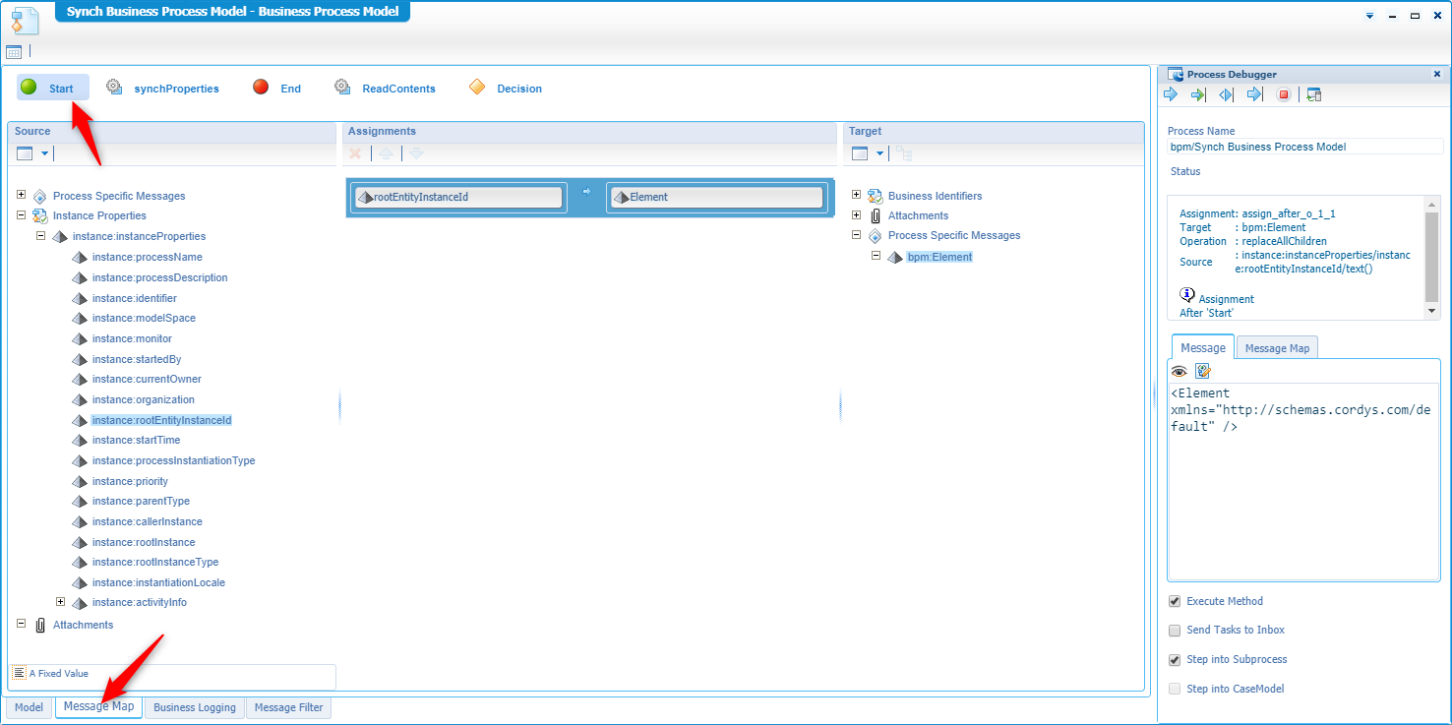Switch to the Business Logging tab
The image size is (1452, 725).
click(195, 707)
